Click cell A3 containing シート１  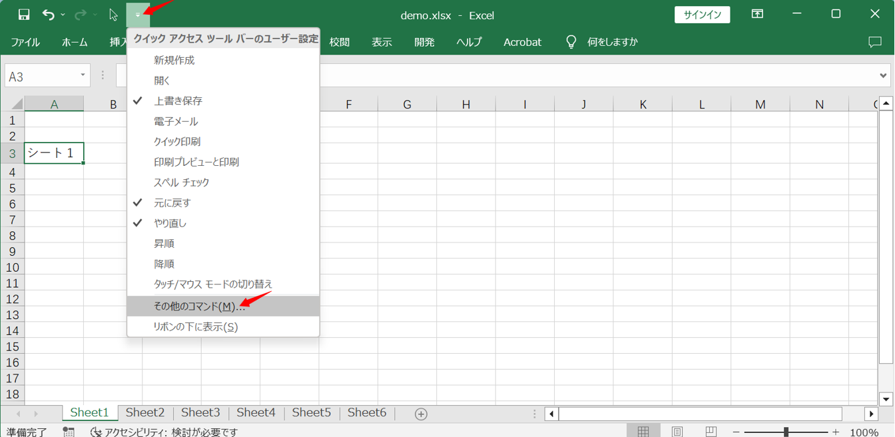click(x=54, y=153)
